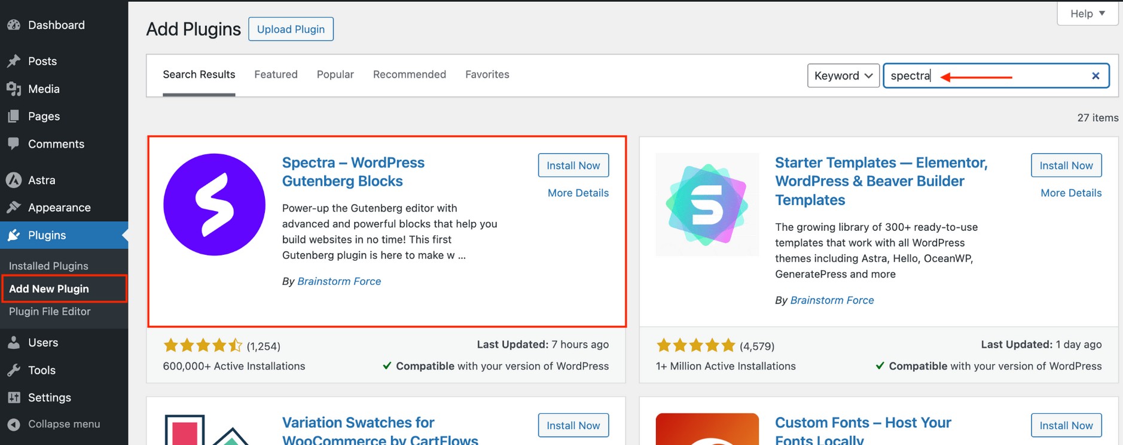Click the Spectra purple logo thumbnail
Viewport: 1123px width, 445px height.
pyautogui.click(x=214, y=205)
